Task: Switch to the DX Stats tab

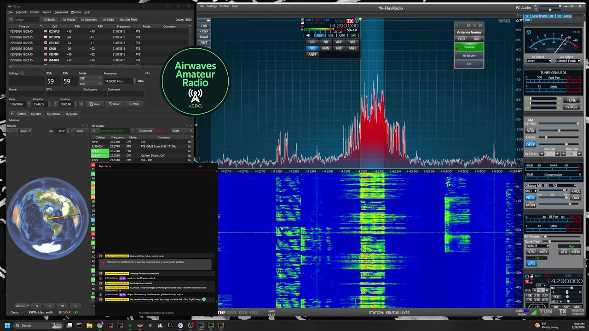Action: pyautogui.click(x=36, y=114)
